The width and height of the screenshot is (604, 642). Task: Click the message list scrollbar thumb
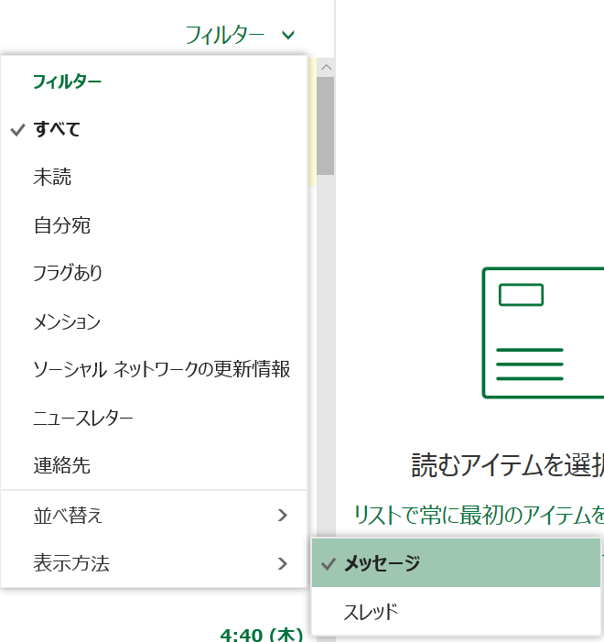tap(325, 125)
